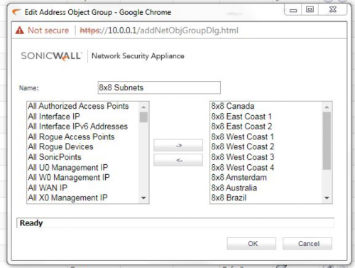Maximize the Edit Address Object Group window
This screenshot has width=355, height=268.
(x=310, y=10)
